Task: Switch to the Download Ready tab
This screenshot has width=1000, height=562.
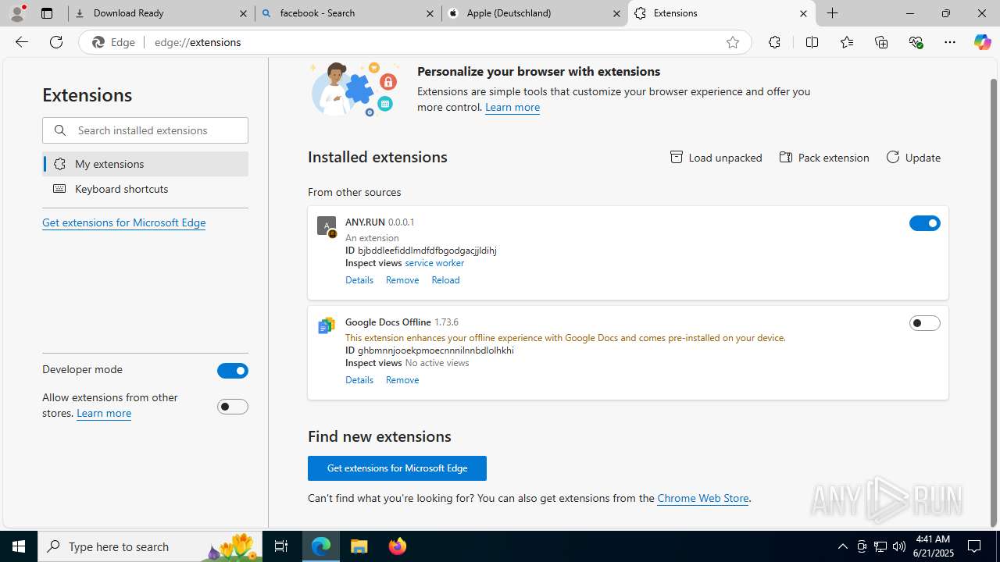Action: click(161, 13)
